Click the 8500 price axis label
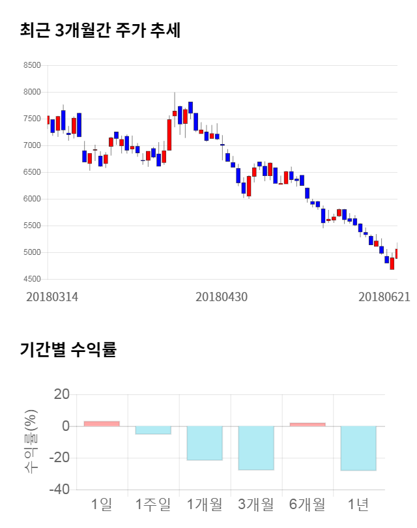This screenshot has width=417, height=528. point(31,65)
